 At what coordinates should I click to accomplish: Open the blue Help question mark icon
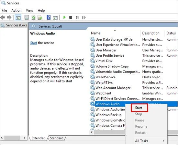coord(49,17)
